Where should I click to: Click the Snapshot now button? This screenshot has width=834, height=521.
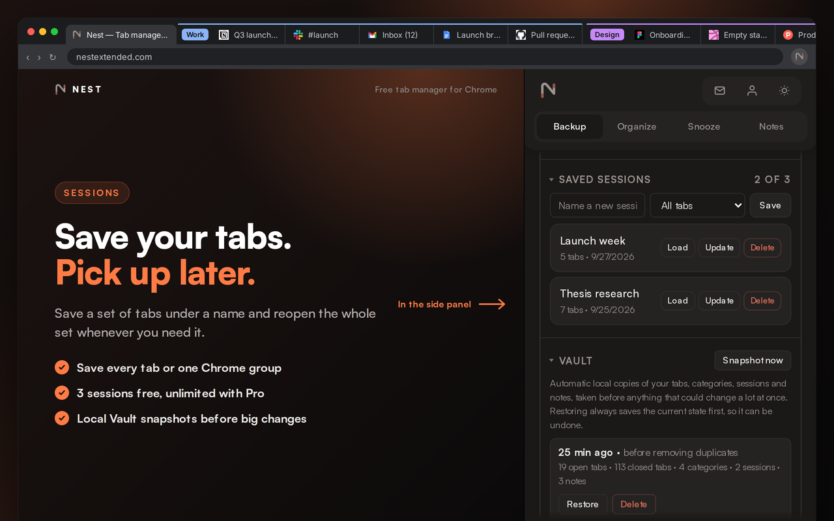point(753,360)
